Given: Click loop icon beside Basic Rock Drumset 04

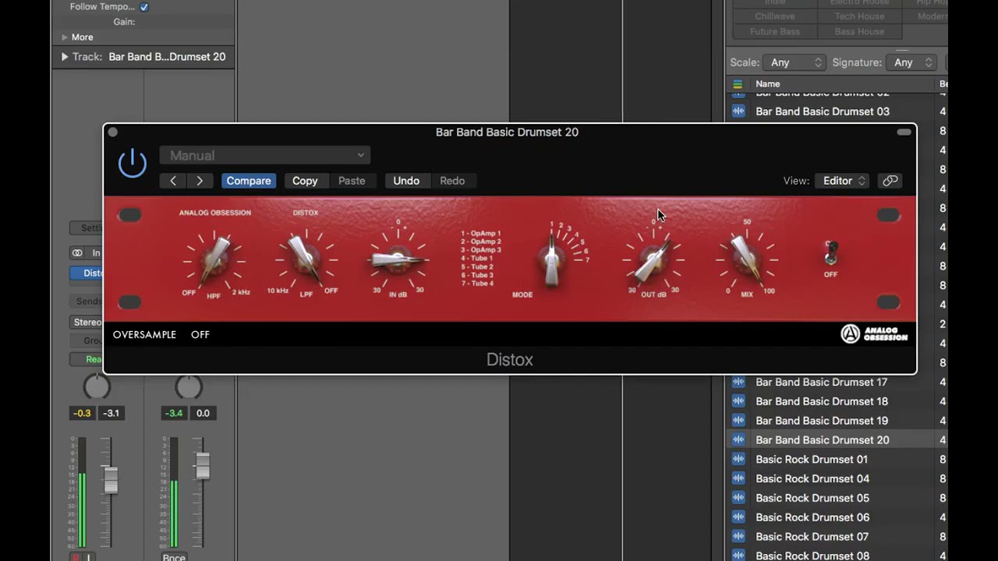Looking at the screenshot, I should tap(738, 478).
